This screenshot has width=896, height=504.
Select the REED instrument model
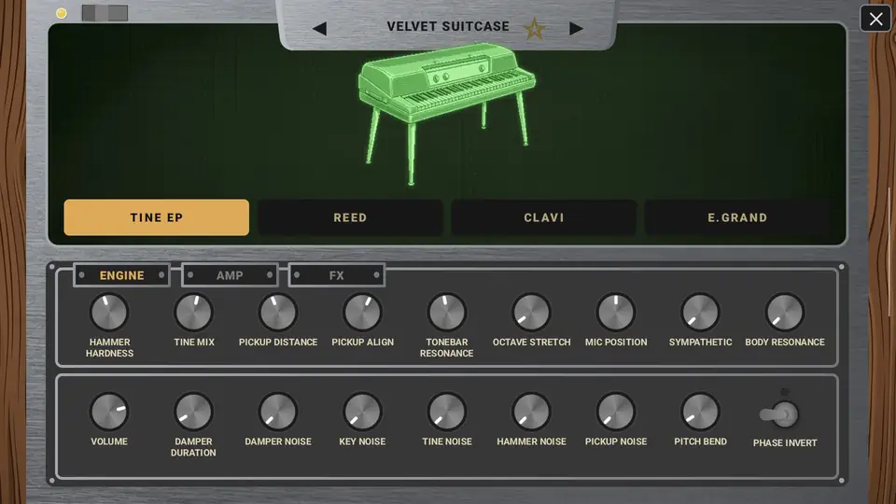pyautogui.click(x=350, y=217)
